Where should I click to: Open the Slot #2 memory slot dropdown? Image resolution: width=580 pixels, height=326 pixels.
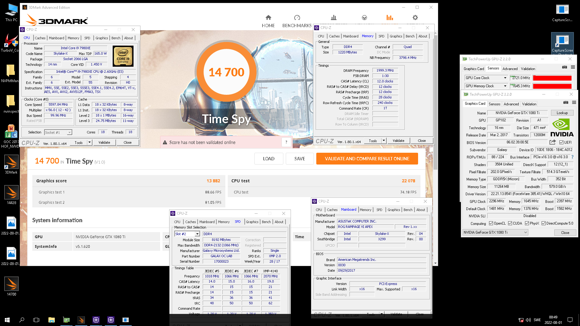click(x=197, y=234)
